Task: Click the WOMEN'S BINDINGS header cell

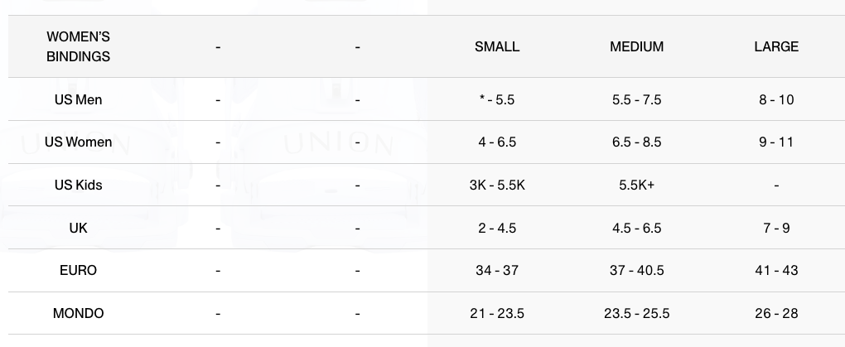Action: [x=78, y=47]
